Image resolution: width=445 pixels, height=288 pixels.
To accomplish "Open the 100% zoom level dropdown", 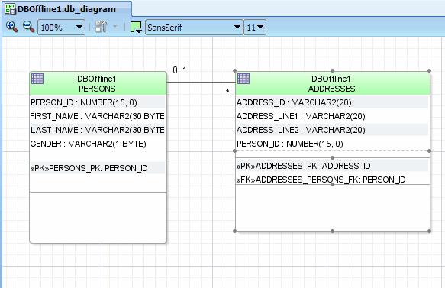I will [61, 28].
